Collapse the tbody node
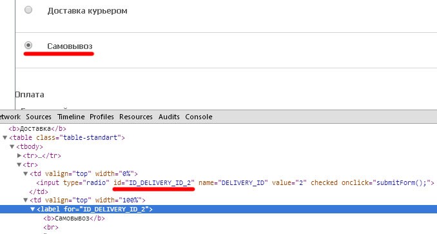The image size is (437, 234). (12, 146)
